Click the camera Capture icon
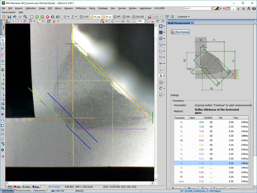The height and width of the screenshot is (193, 257). click(x=53, y=17)
